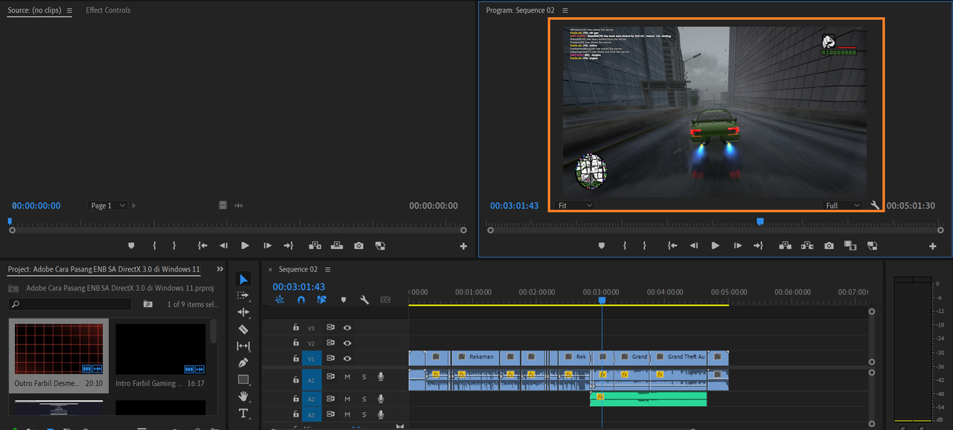This screenshot has width=953, height=430.
Task: Close the Sequence 02 timeline tab
Action: coord(270,269)
